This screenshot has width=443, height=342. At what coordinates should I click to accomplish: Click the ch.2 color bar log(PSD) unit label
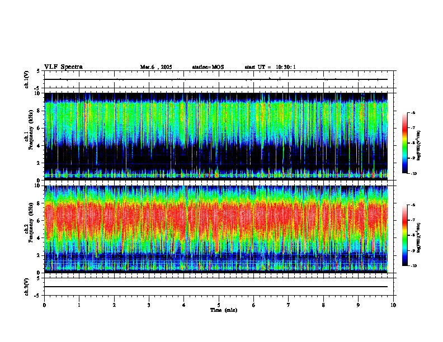pyautogui.click(x=418, y=238)
